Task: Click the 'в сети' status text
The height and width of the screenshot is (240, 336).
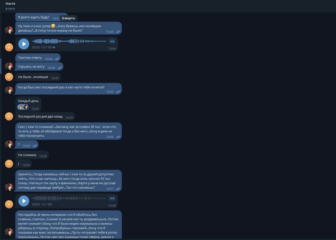Action: 10,9
